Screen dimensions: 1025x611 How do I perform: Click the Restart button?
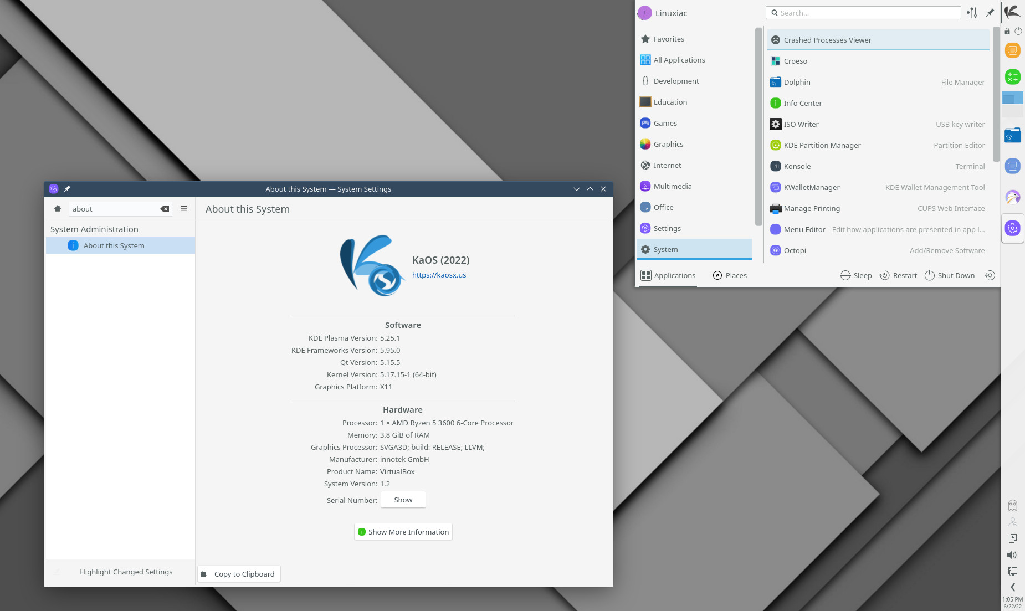click(x=898, y=275)
